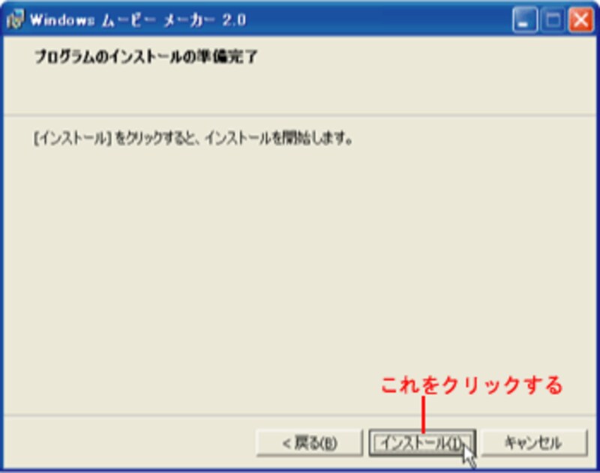Click the instruction text about starting the install
The image size is (600, 473).
tap(193, 139)
